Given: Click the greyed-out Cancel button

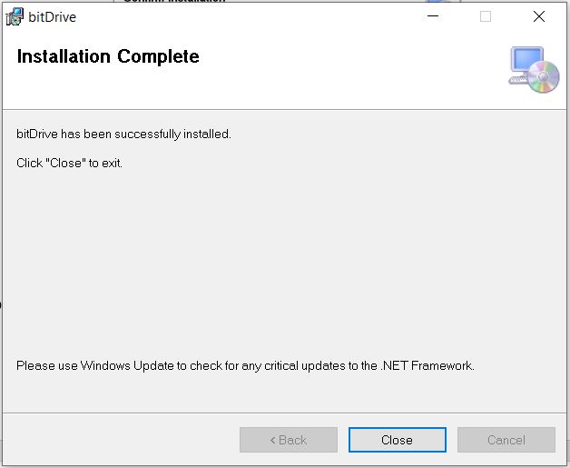Looking at the screenshot, I should click(x=506, y=440).
